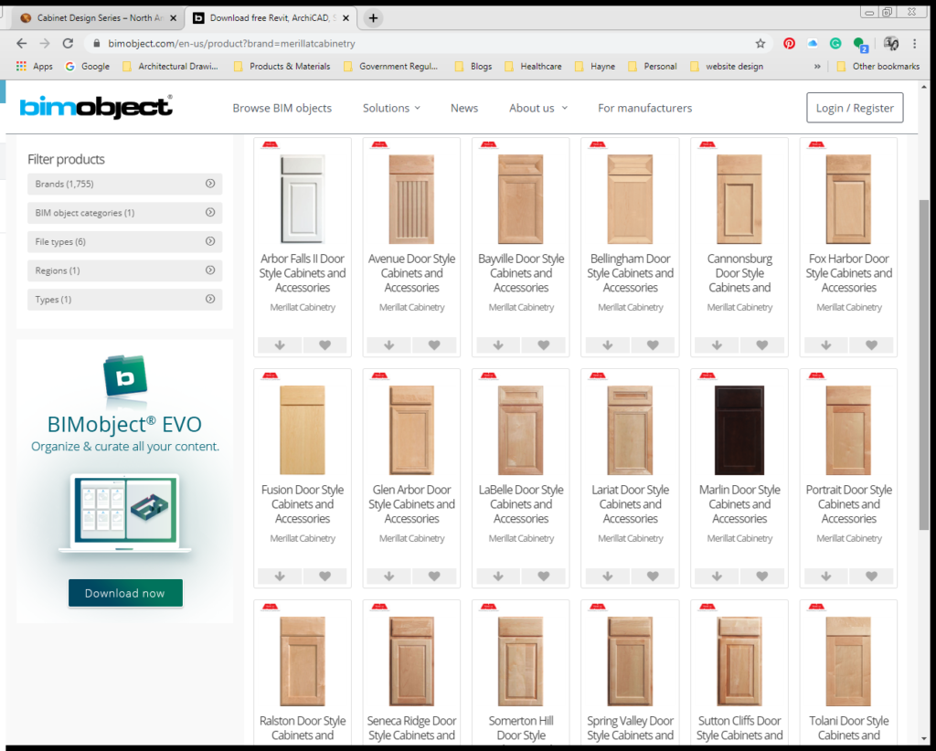This screenshot has width=936, height=751.
Task: Open the Other bookmarks folder
Action: point(878,66)
